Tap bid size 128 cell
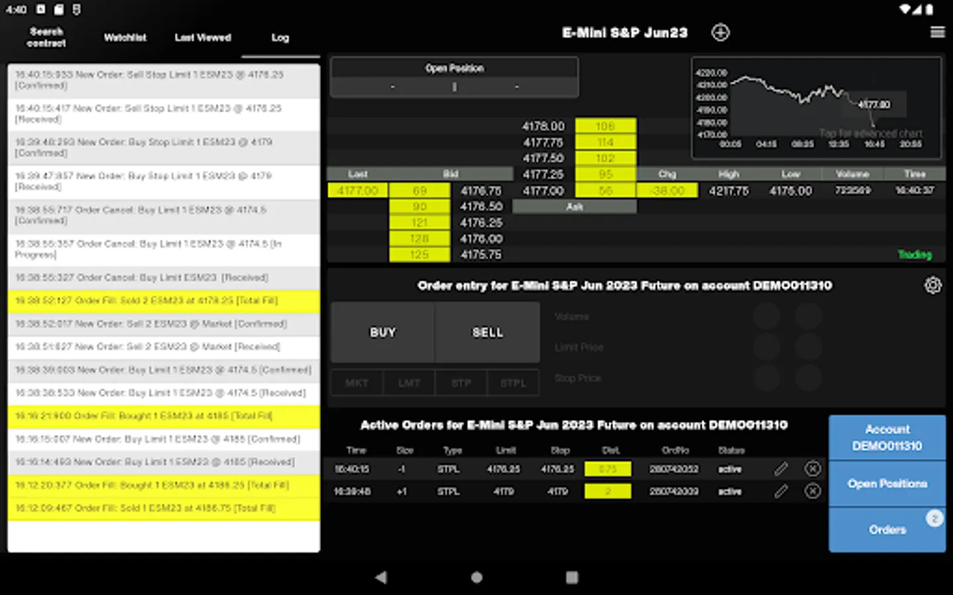Viewport: 953px width, 595px height. tap(420, 239)
